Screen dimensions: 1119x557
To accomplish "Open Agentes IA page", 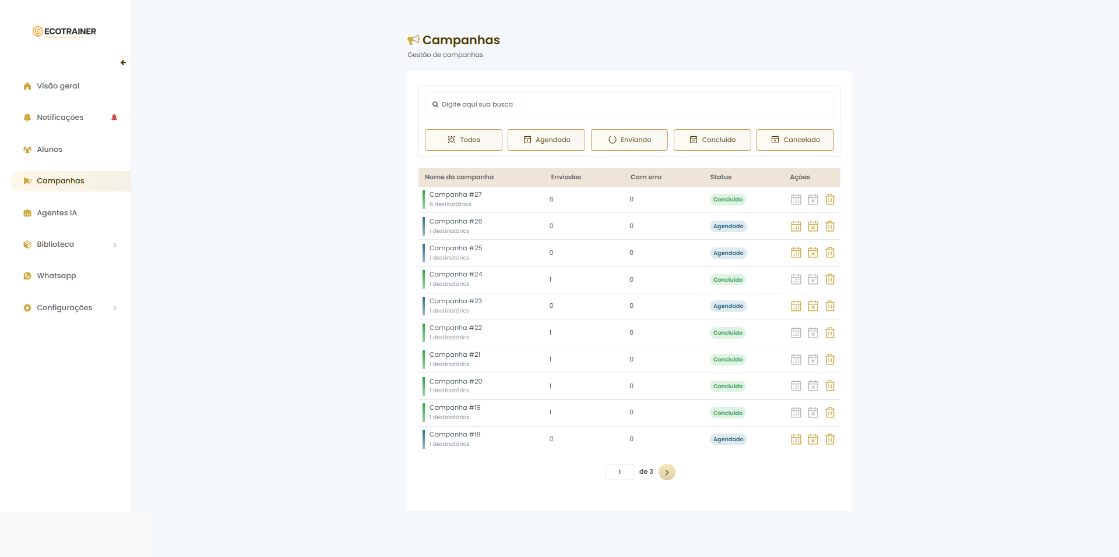I will [57, 213].
